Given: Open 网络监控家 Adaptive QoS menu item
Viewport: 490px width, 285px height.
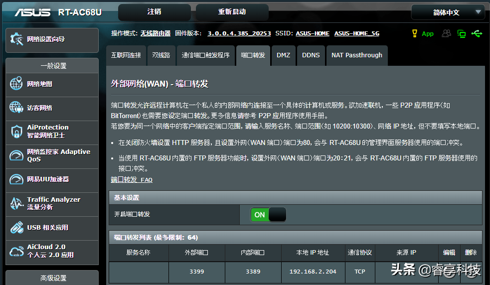Looking at the screenshot, I should 52,157.
